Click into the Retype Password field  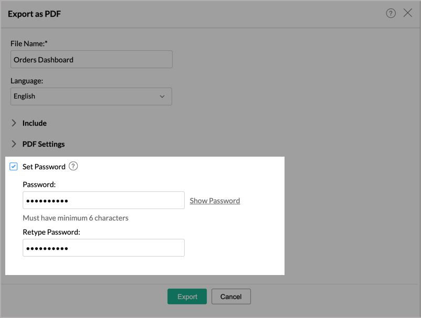pyautogui.click(x=103, y=248)
